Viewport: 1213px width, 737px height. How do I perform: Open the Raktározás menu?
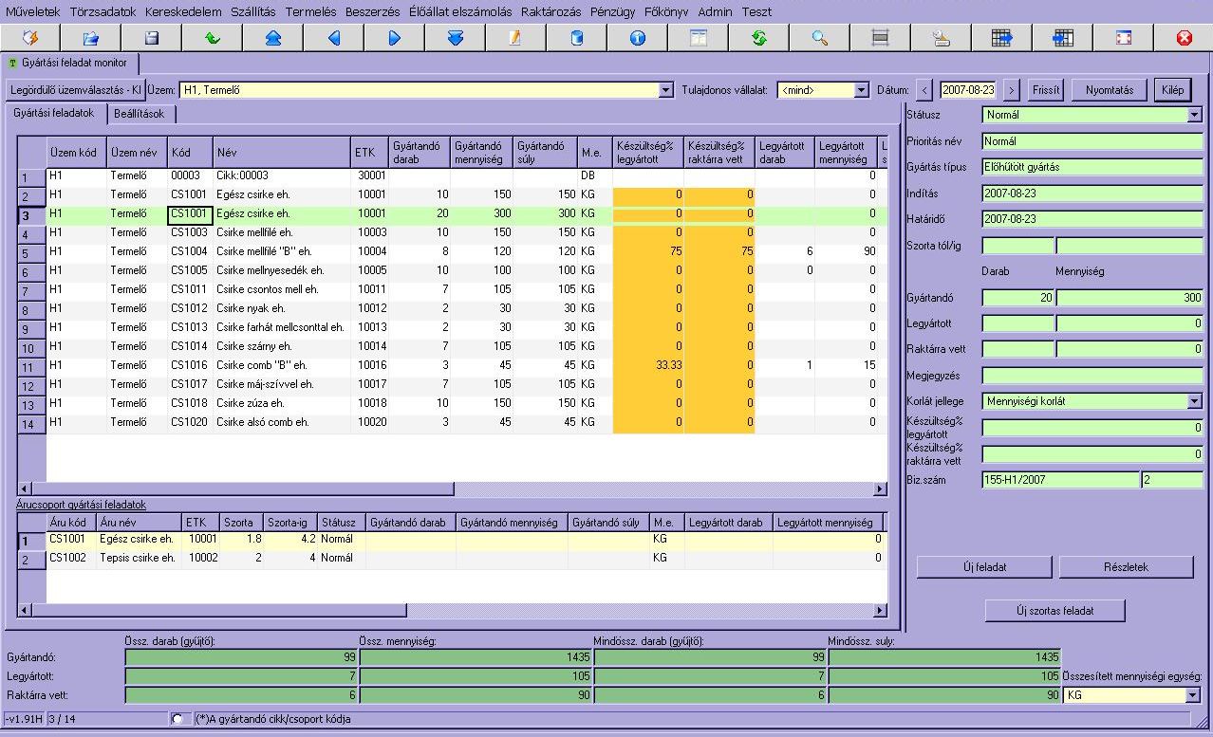pos(549,12)
